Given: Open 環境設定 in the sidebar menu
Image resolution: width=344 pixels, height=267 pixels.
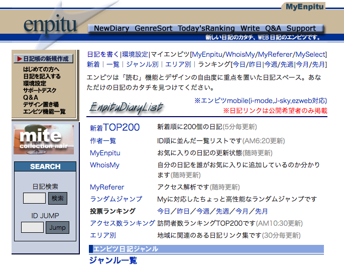Looking at the screenshot, I should 35,83.
